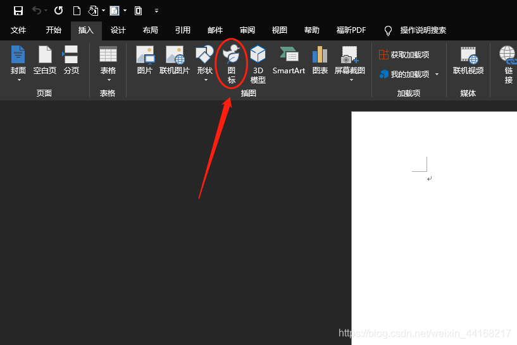Click 我的加载项 (My Add-ins)
Viewport: 517px width, 345px height.
404,75
